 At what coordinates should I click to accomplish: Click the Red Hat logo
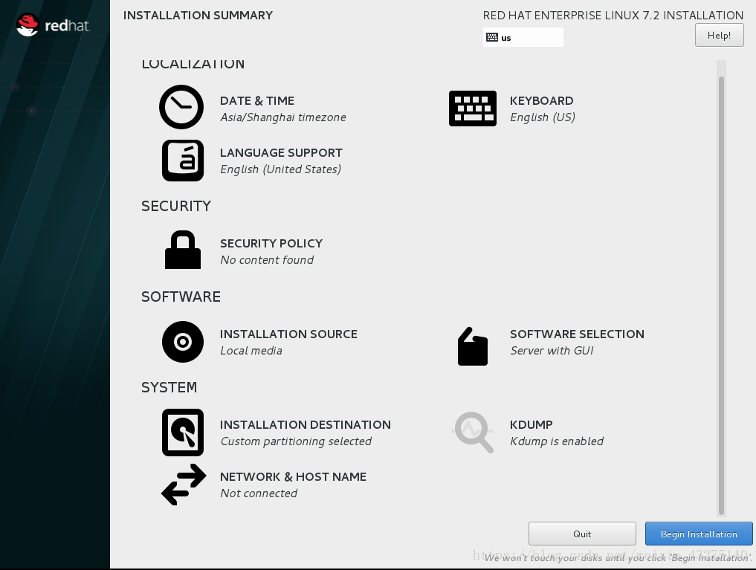[x=53, y=25]
